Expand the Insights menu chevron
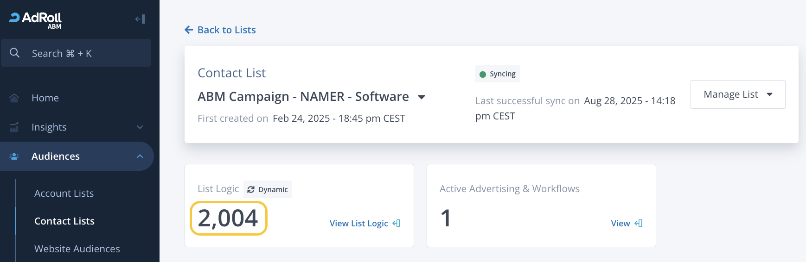 (x=140, y=127)
